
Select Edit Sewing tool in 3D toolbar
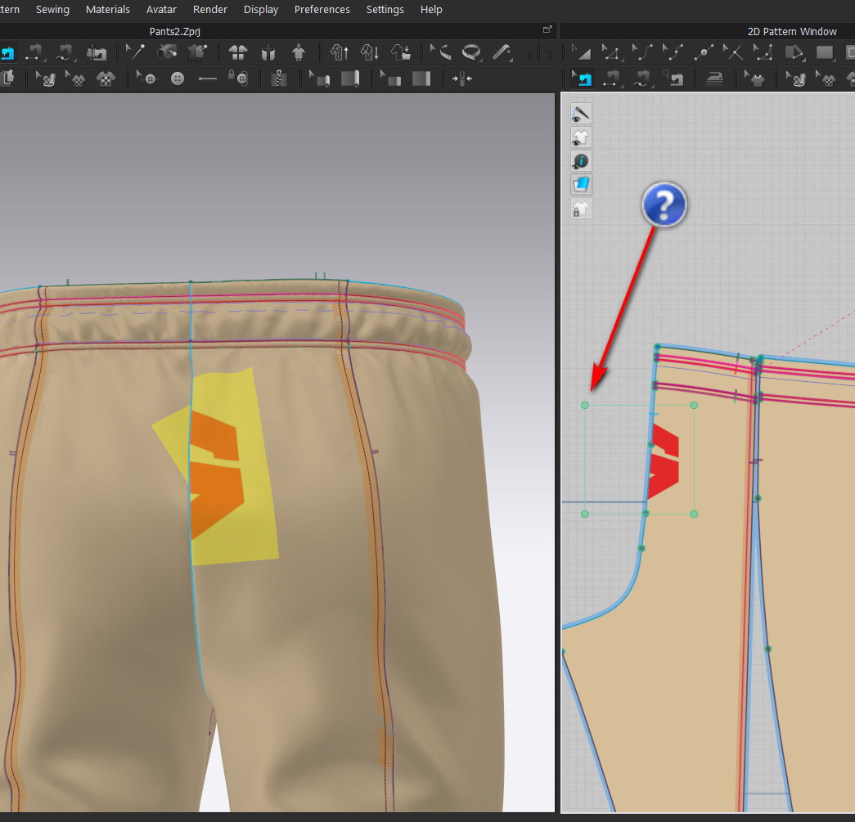[x=7, y=53]
